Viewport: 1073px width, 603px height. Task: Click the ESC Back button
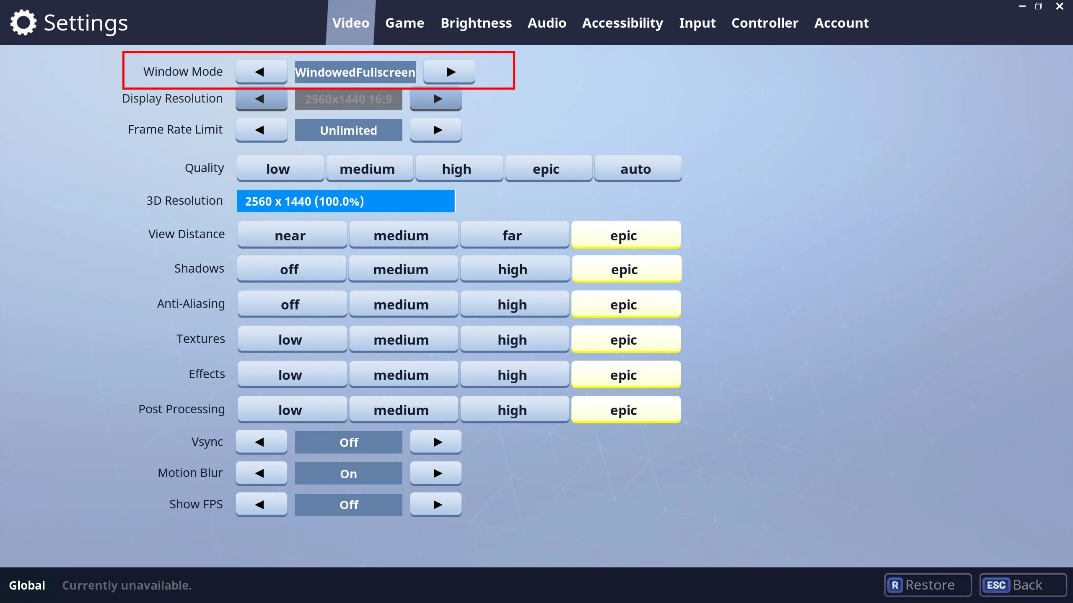1022,585
